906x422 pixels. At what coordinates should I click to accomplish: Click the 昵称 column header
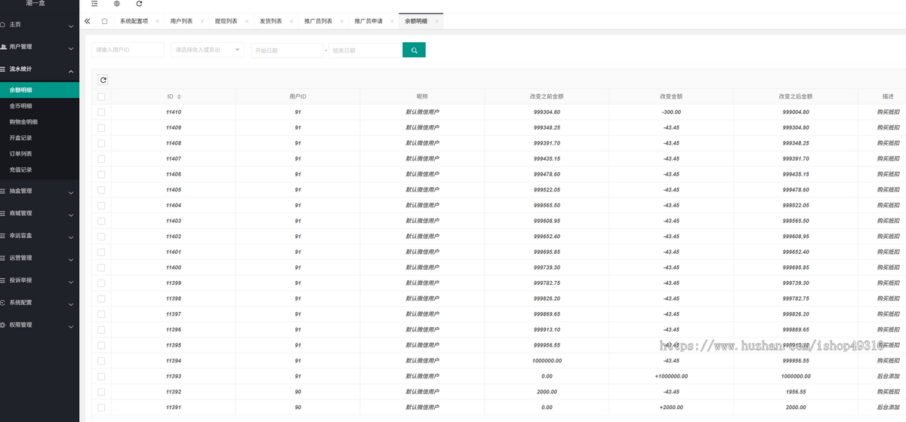422,97
